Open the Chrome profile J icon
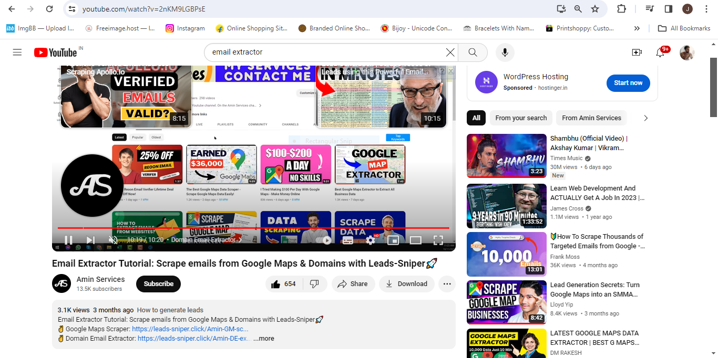 (x=687, y=9)
